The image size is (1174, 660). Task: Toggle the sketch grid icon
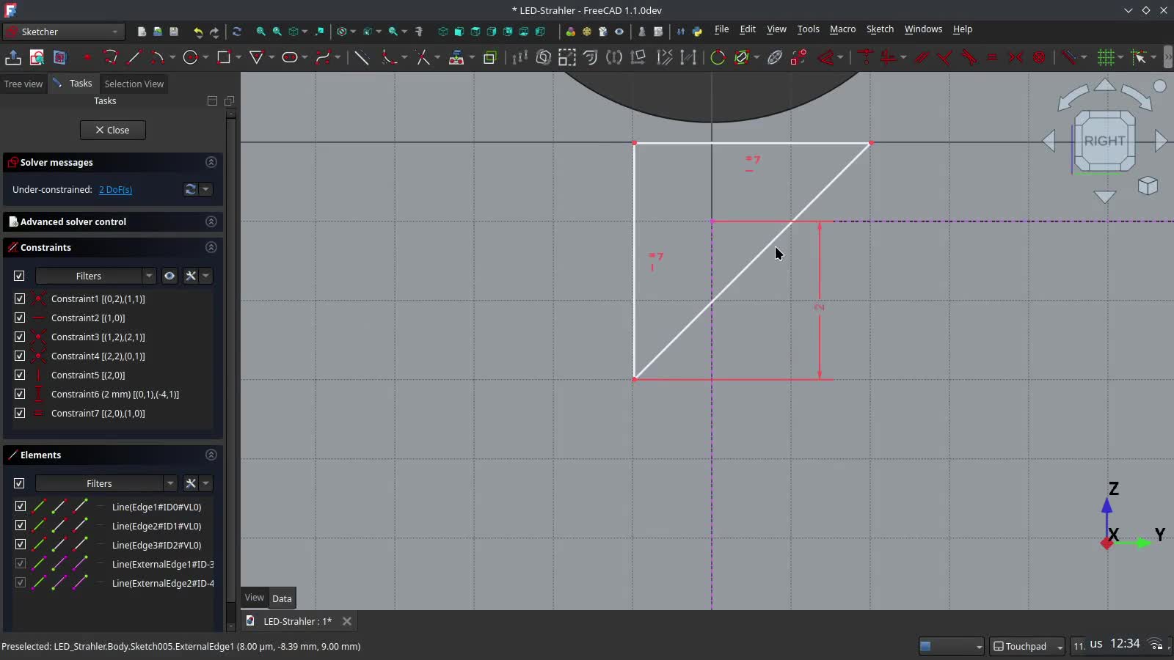coord(1105,57)
